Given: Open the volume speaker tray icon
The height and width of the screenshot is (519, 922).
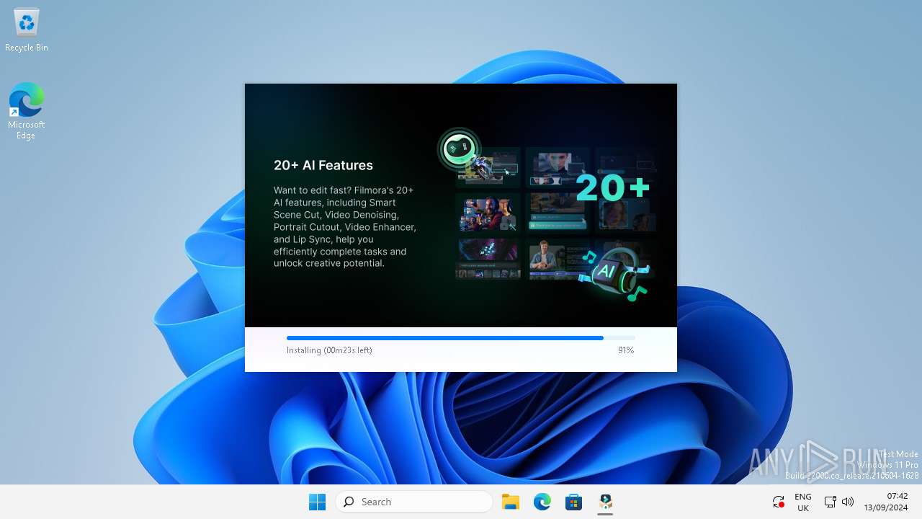Looking at the screenshot, I should (x=848, y=502).
